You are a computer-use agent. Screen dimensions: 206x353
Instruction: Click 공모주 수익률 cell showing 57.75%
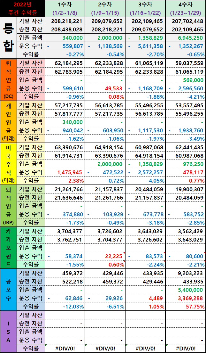186,307
